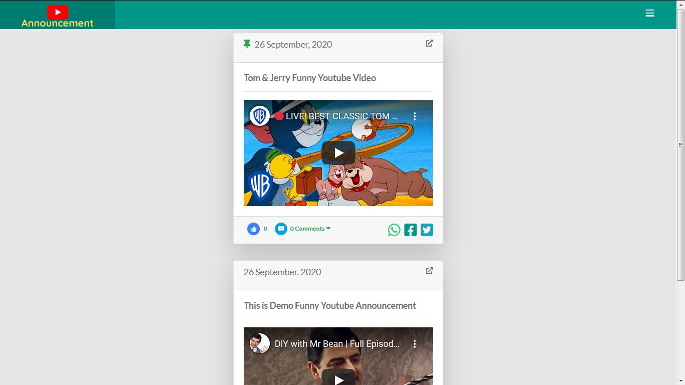Image resolution: width=685 pixels, height=385 pixels.
Task: Play the Tom & Jerry video
Action: 338,153
